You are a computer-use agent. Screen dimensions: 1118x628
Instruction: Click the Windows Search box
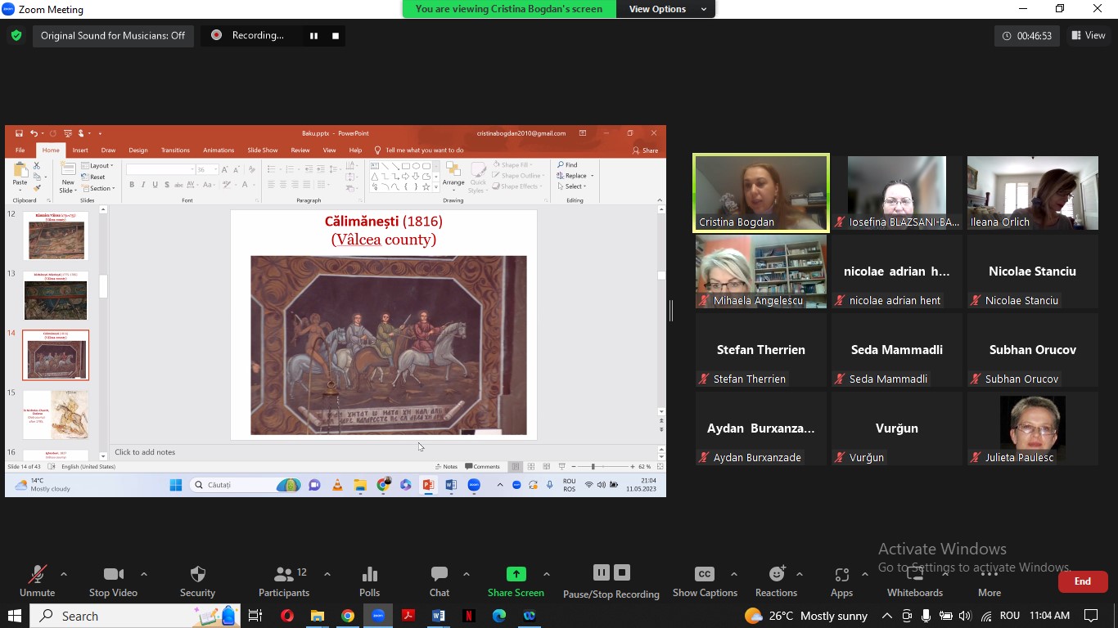(135, 616)
